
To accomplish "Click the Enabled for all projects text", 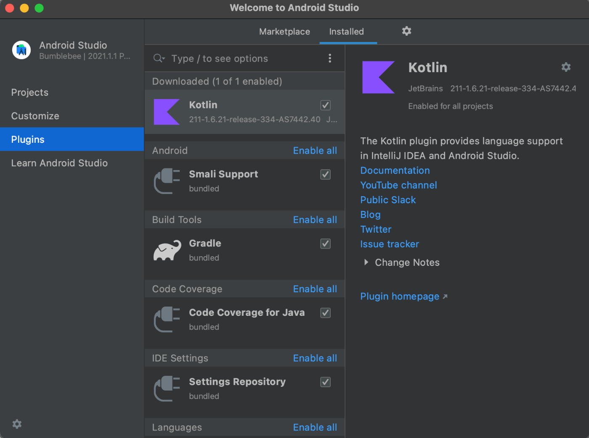I will 451,106.
